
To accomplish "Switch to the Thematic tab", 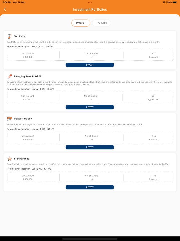I will (x=101, y=23).
